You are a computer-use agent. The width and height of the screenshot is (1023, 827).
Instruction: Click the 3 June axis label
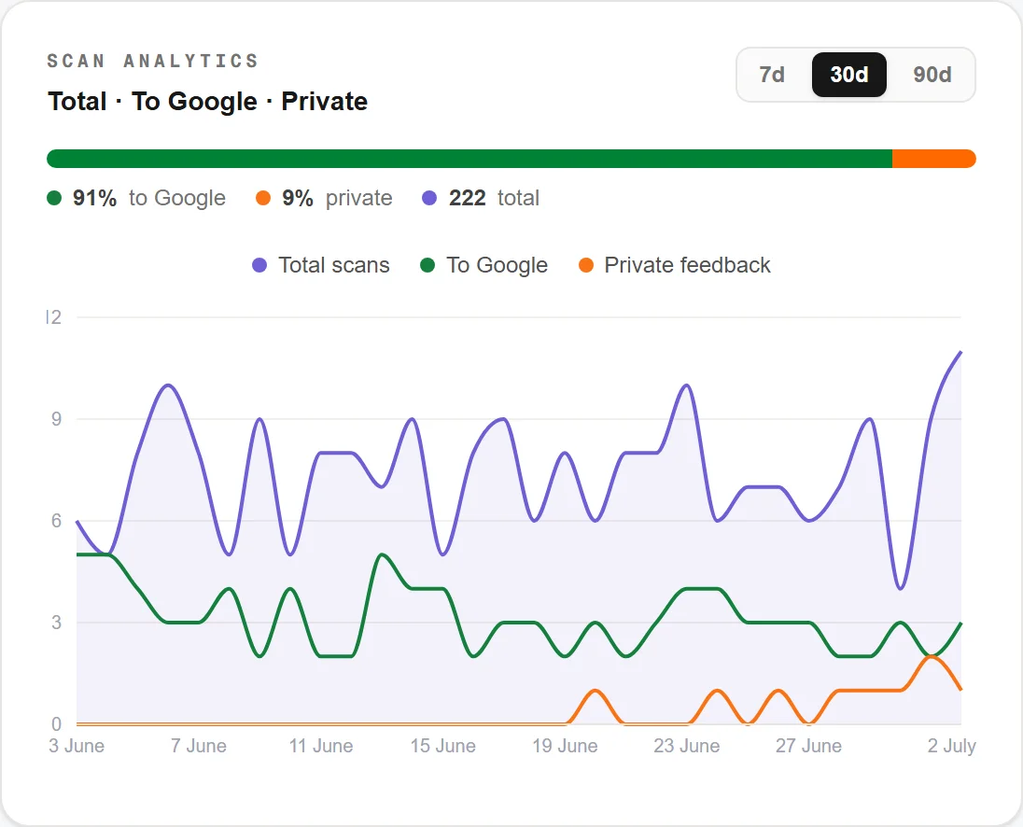77,746
